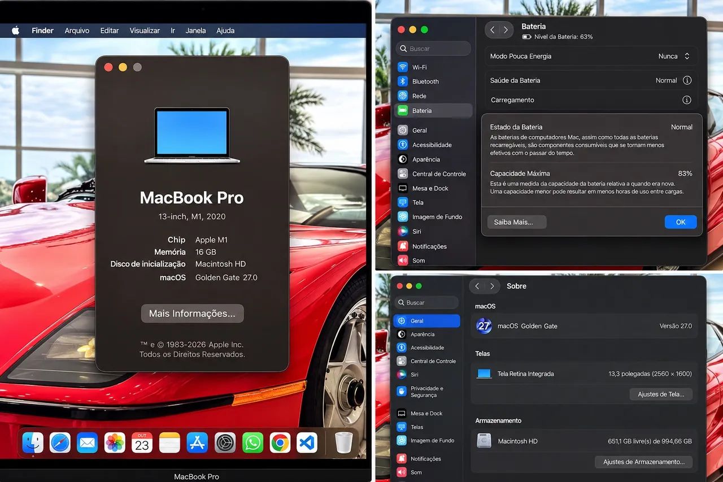
Task: Select Telas in the Sobre window sidebar
Action: coord(427,427)
